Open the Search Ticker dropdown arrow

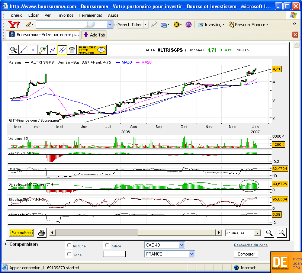pyautogui.click(x=146, y=25)
